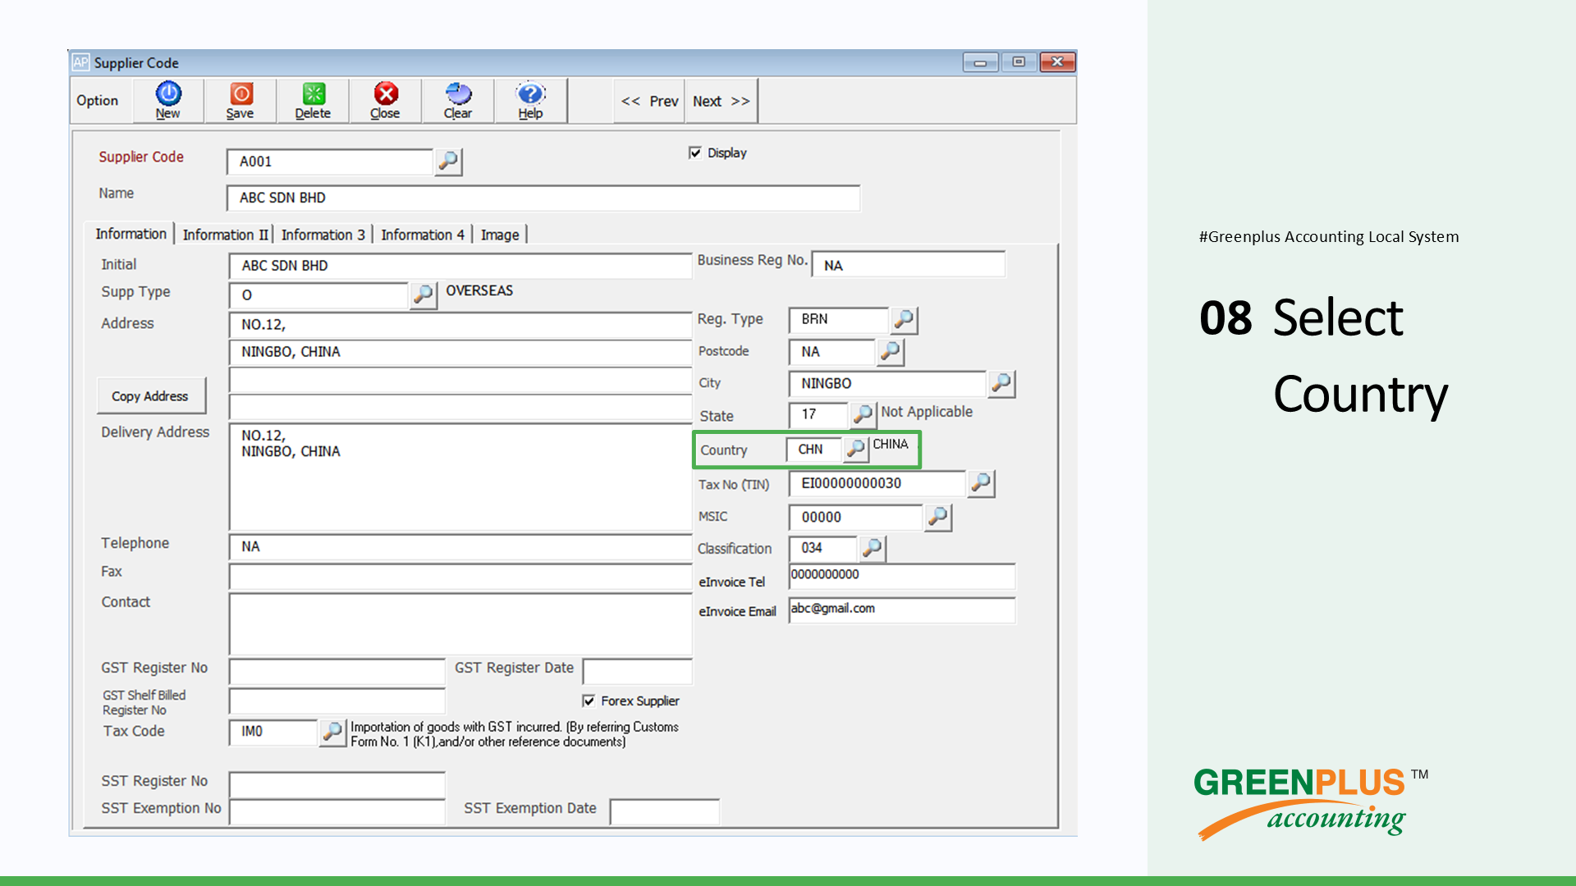Click the Initial input field
The height and width of the screenshot is (886, 1576).
click(x=460, y=266)
